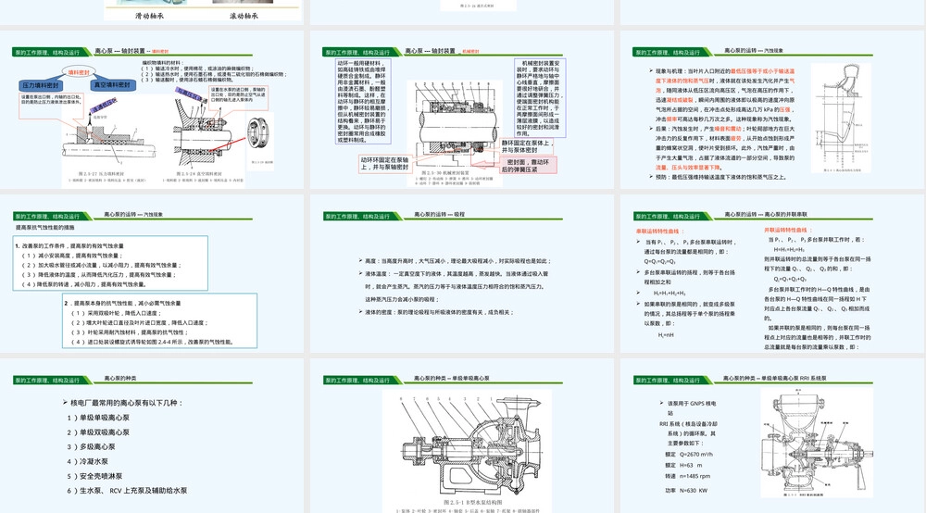Click the 滑动轴承 caption on top slide
Viewport: 926px width, 513px height.
(149, 16)
